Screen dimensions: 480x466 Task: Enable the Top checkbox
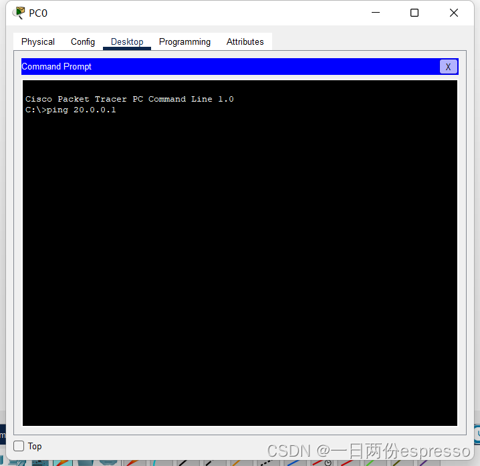point(19,446)
